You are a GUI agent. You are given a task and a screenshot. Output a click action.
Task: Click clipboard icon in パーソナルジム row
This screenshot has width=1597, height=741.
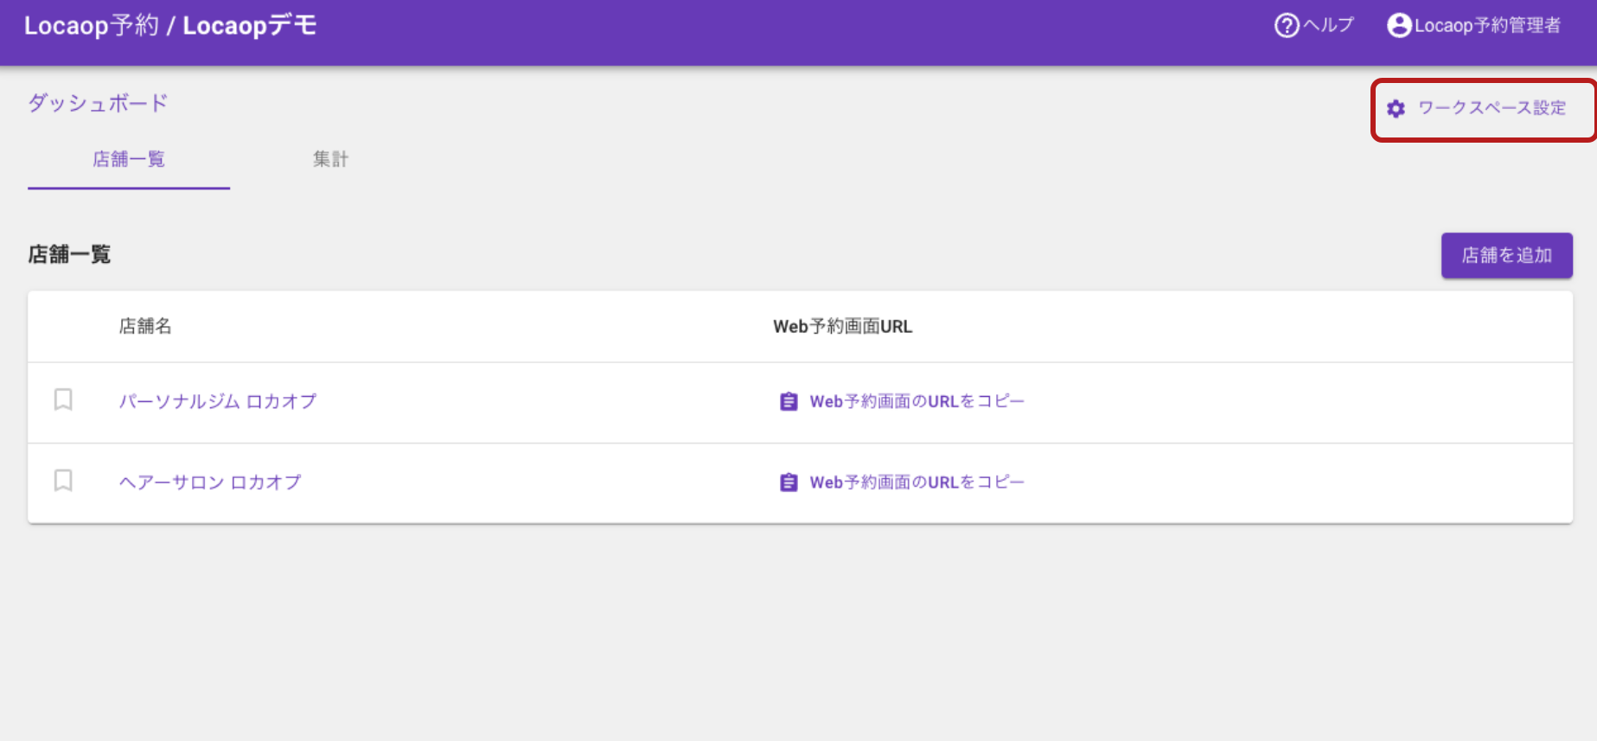[x=789, y=401]
